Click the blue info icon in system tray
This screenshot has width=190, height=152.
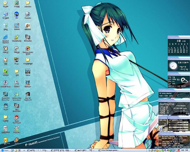[x=149, y=150]
